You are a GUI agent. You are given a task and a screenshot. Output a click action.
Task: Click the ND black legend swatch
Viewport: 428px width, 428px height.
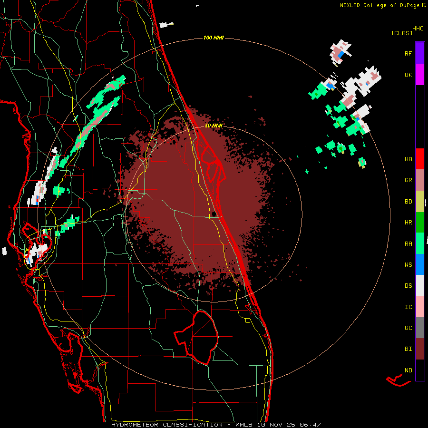coord(420,370)
